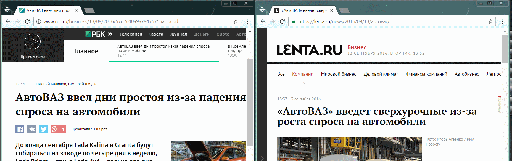Close the Lenta «АвтоВАЗ» tab
This screenshot has height=161, width=512.
coord(332,10)
